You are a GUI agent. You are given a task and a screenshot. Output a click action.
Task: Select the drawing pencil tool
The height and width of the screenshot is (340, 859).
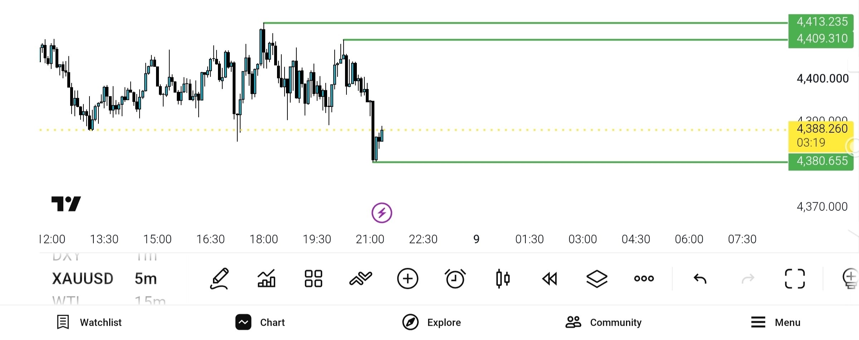click(x=219, y=278)
